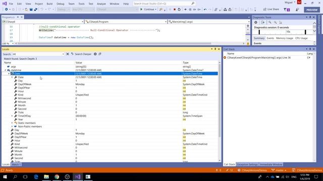
Task: Collapse the selected Date row
Action: (9, 74)
